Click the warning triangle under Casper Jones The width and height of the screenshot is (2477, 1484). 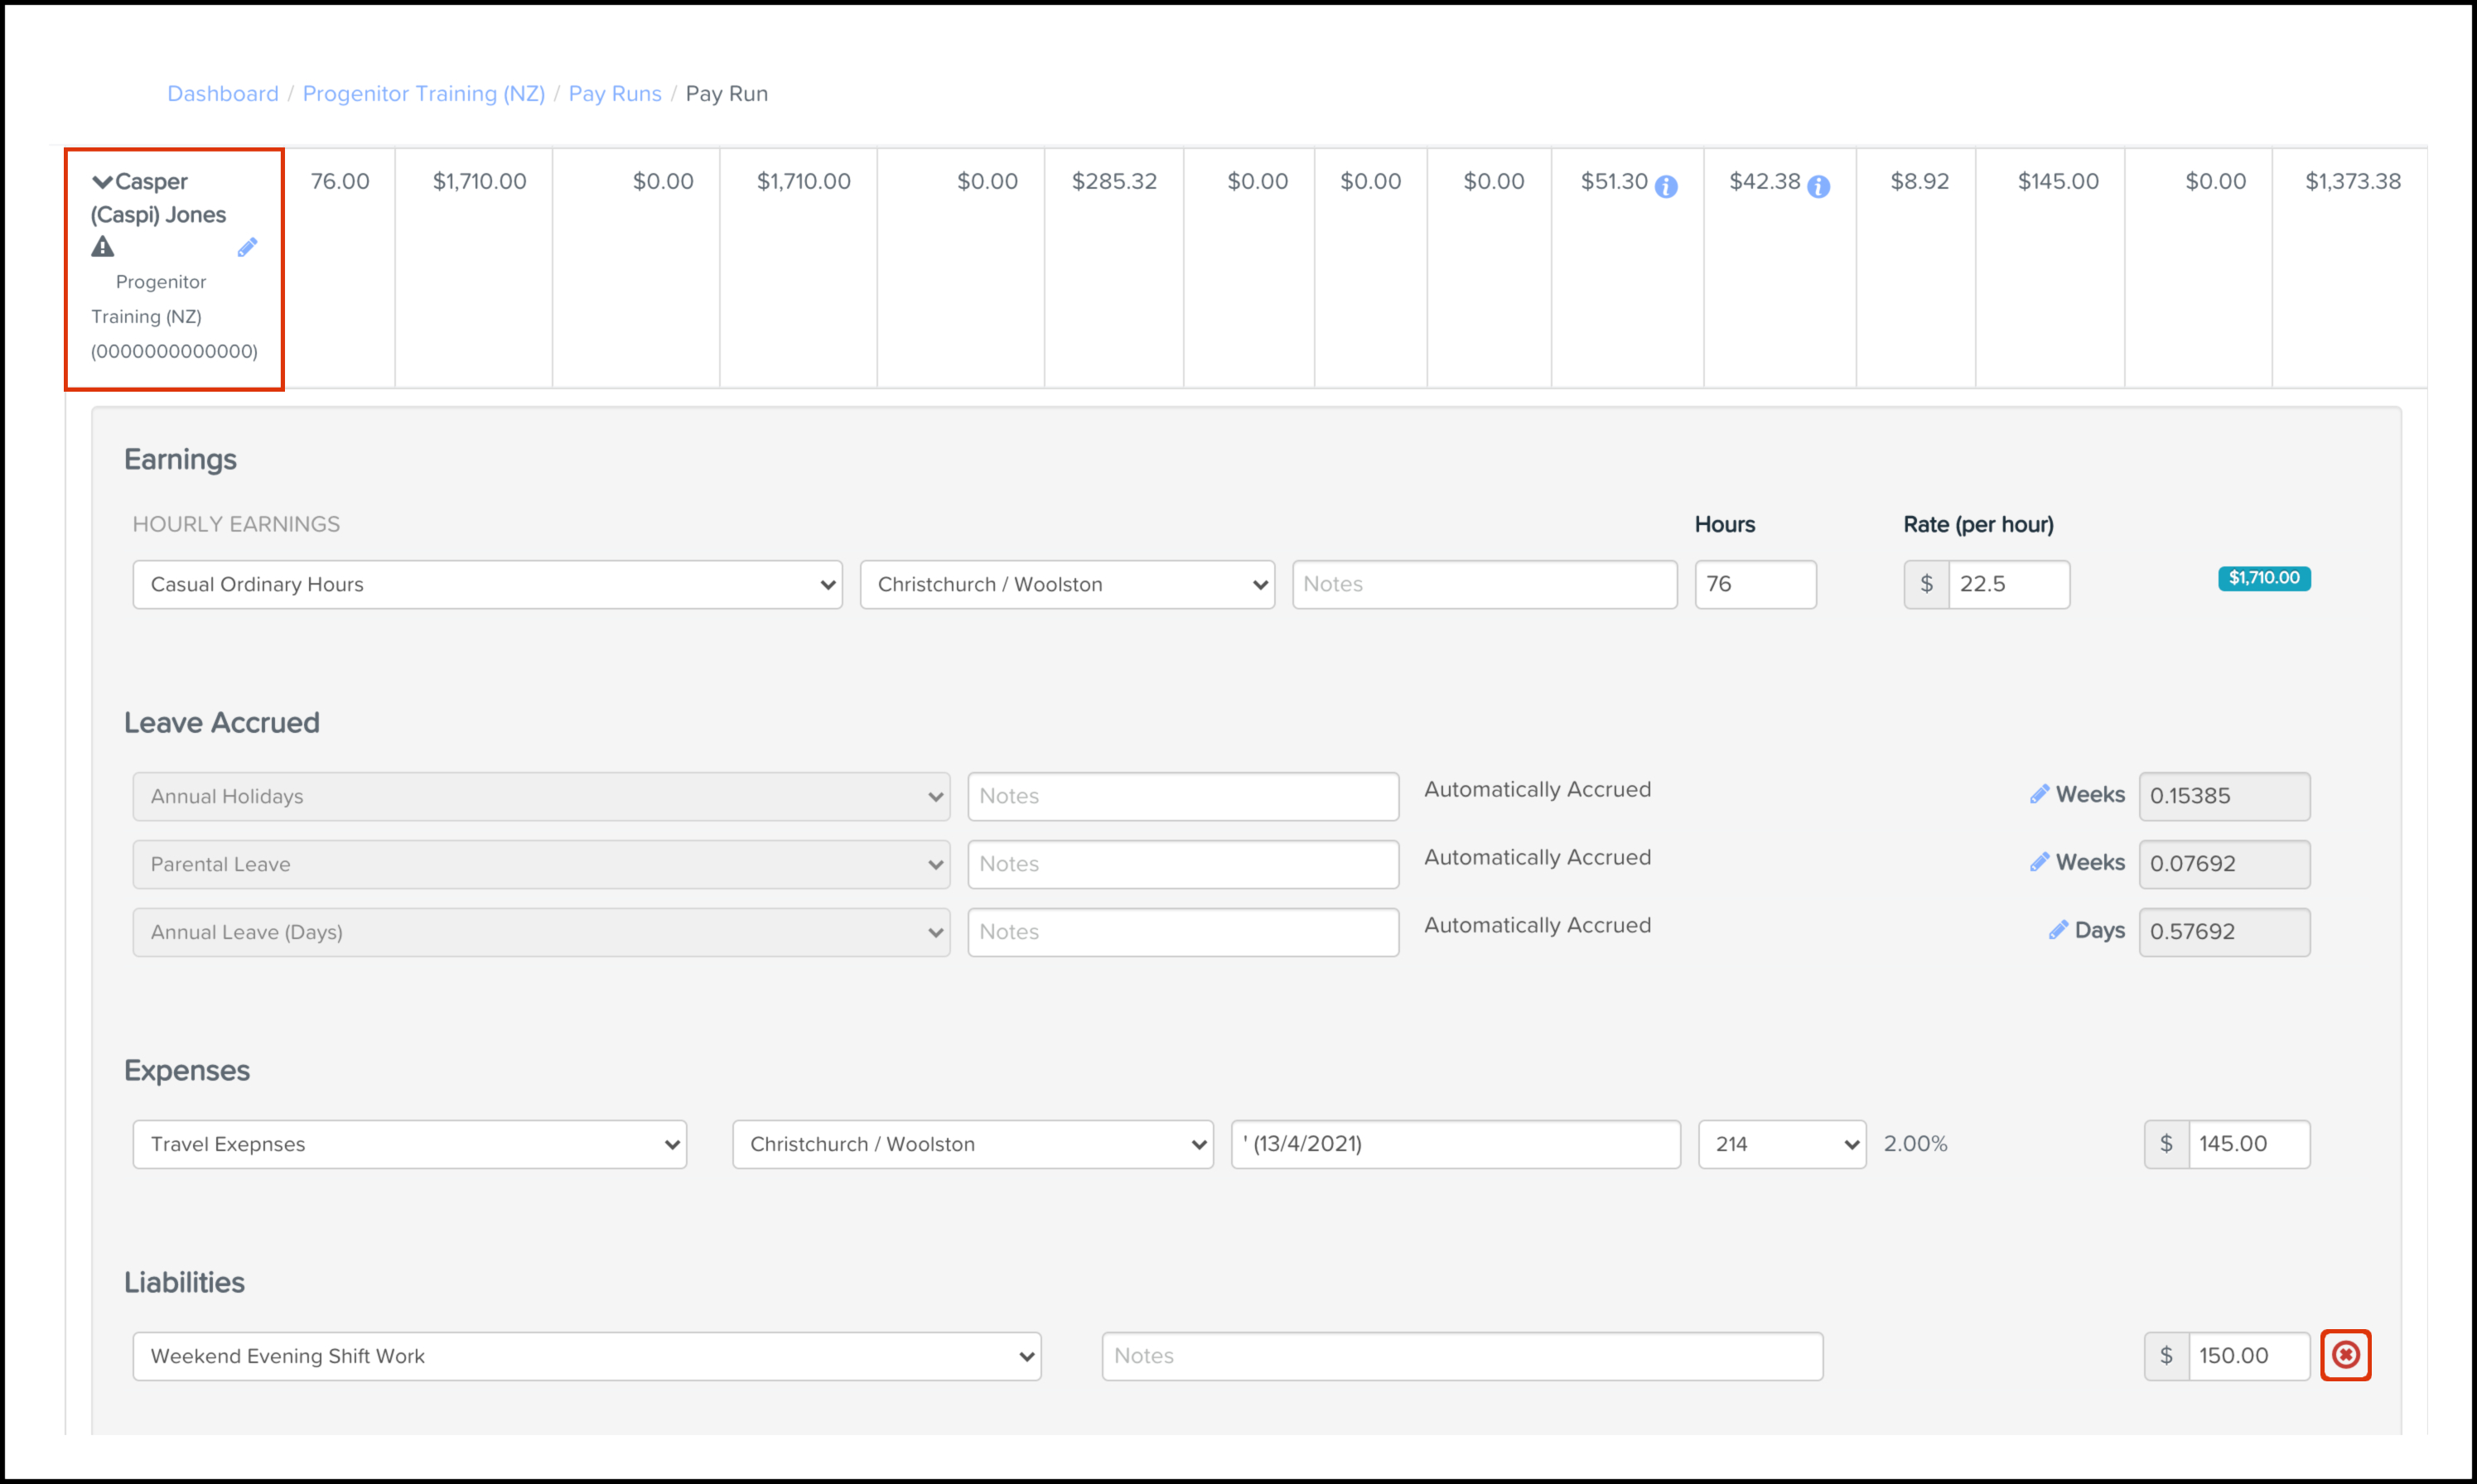102,247
